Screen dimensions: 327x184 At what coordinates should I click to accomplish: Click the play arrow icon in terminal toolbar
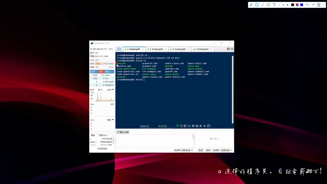pos(201,126)
